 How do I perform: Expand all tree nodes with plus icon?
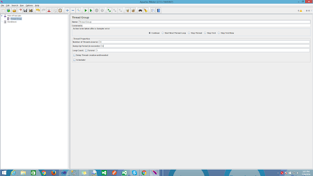coord(67,10)
